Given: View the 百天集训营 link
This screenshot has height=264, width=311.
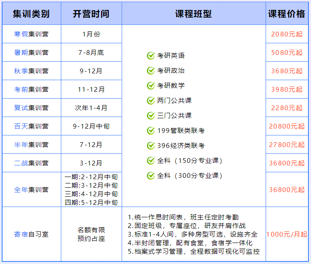Looking at the screenshot, I should coord(31,126).
